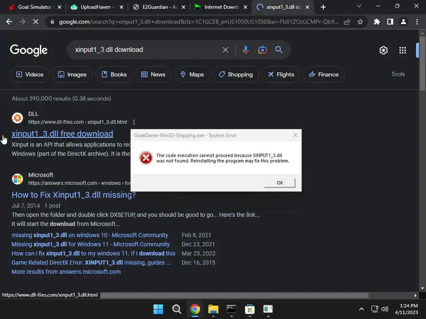Click the Google logo

[x=29, y=50]
